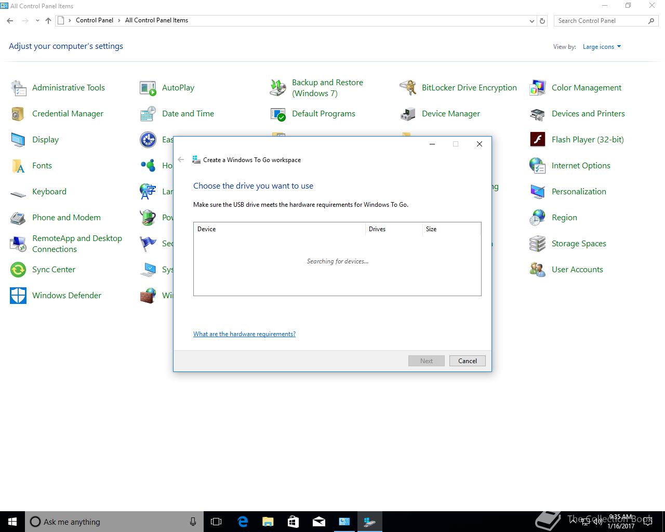Click All Control Panel Items breadcrumb
This screenshot has width=665, height=532.
click(156, 20)
